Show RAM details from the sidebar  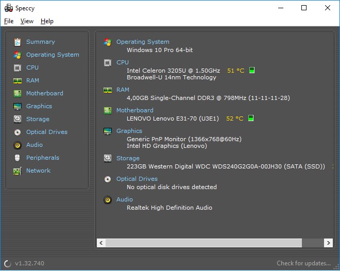(32, 80)
